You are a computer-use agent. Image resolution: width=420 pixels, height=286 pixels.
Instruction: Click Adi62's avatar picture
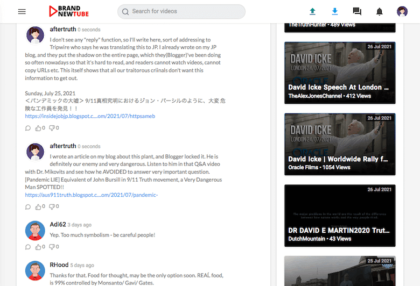tap(35, 231)
